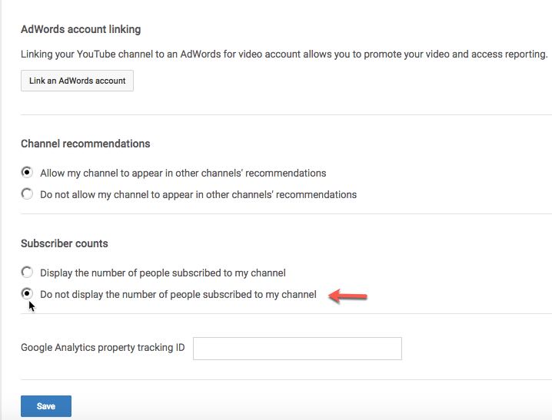This screenshot has height=420, width=552.
Task: Click the 'Allow my channel to appear' label text
Action: 183,173
